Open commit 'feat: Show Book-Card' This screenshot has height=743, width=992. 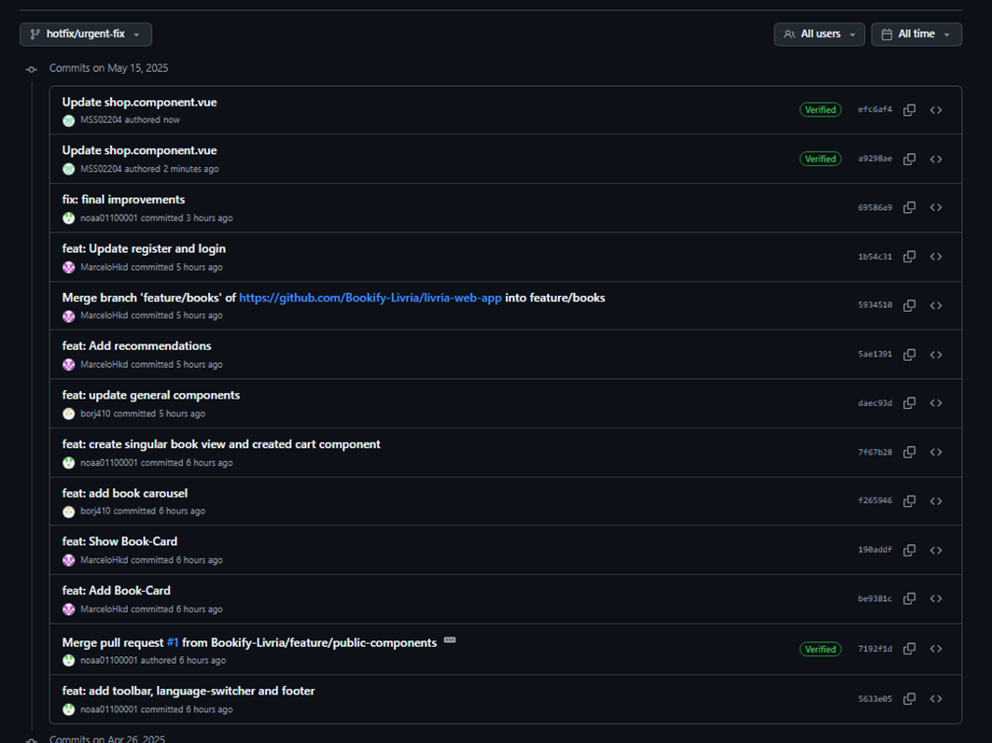tap(119, 541)
